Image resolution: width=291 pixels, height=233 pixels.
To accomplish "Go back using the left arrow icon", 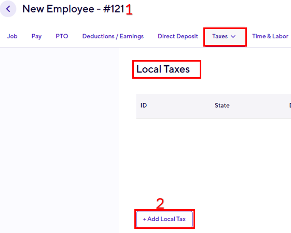I will click(x=8, y=9).
